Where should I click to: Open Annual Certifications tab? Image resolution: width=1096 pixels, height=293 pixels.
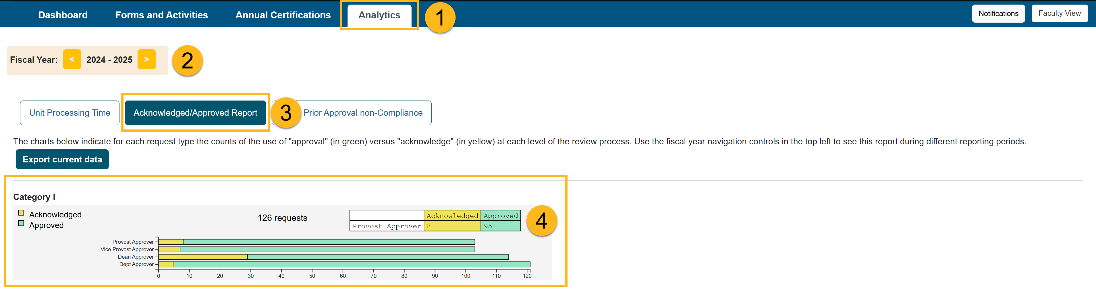tap(283, 15)
